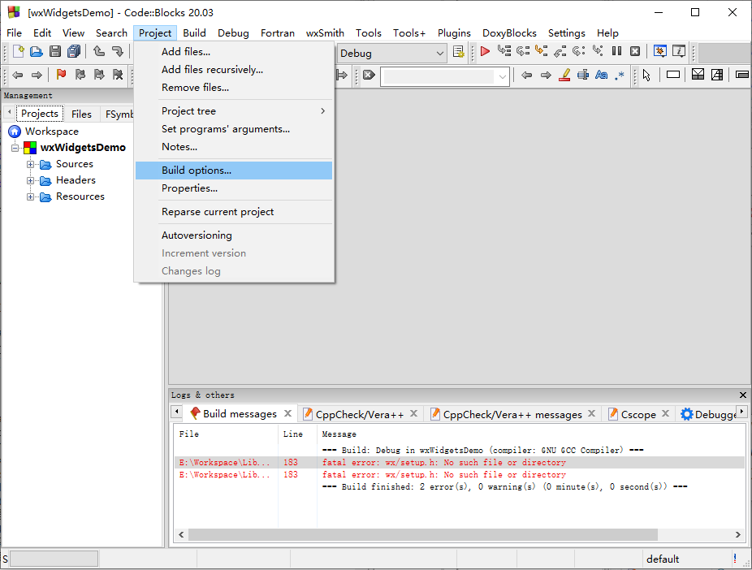The image size is (752, 570).
Task: Click the Step into instruction icon
Action: 598,51
